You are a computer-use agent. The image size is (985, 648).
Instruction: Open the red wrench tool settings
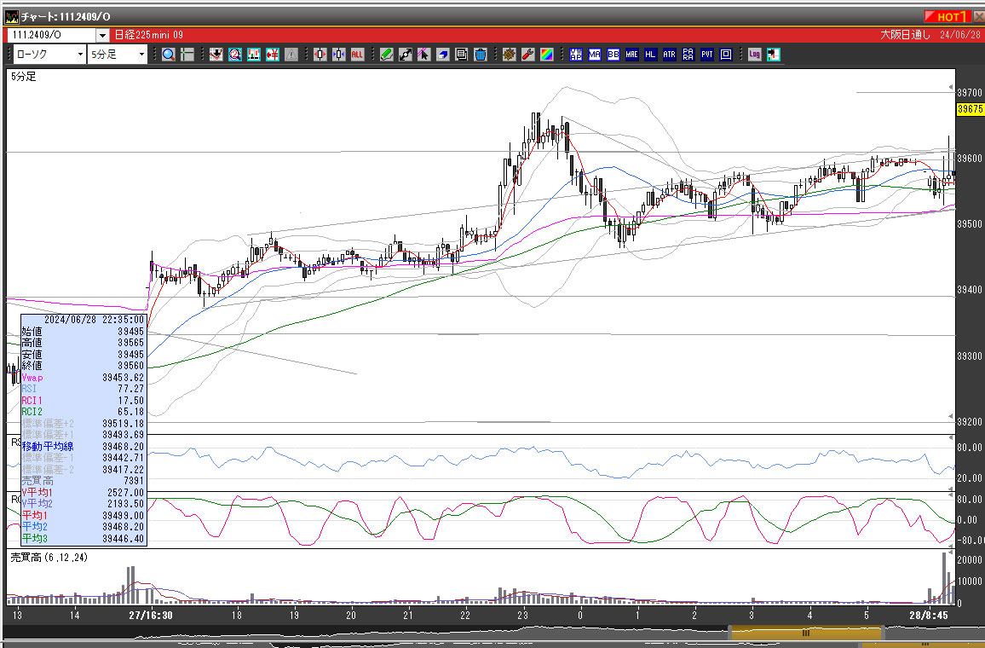coord(528,55)
